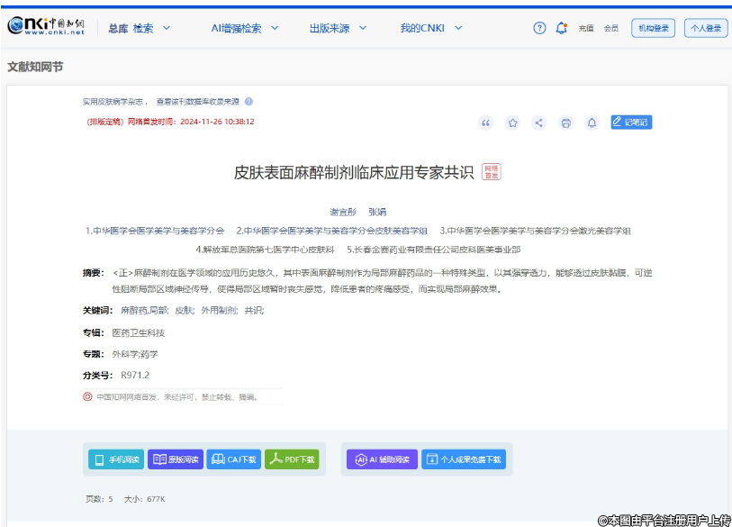Open the help question mark icon
Screen dimensions: 732x527
[x=539, y=28]
